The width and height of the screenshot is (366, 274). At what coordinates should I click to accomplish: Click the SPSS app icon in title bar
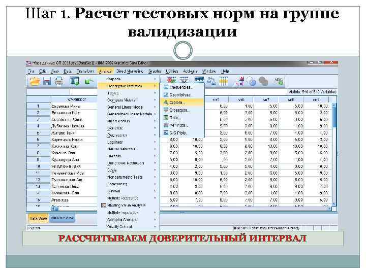[x=28, y=63]
